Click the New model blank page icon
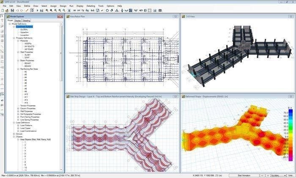Screen dimensions: 296x178 (3, 11)
